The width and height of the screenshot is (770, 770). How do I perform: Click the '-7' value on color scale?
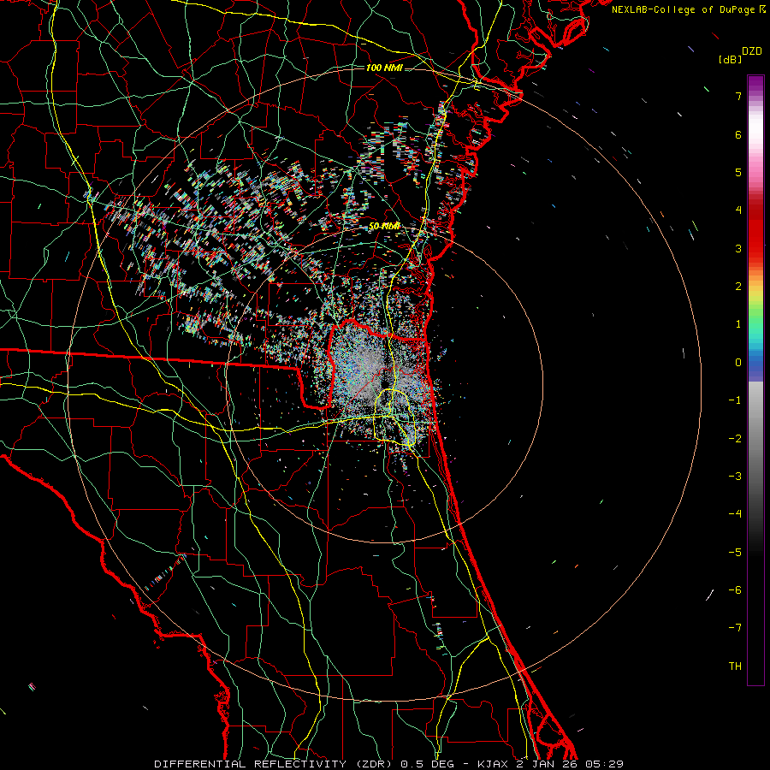735,628
